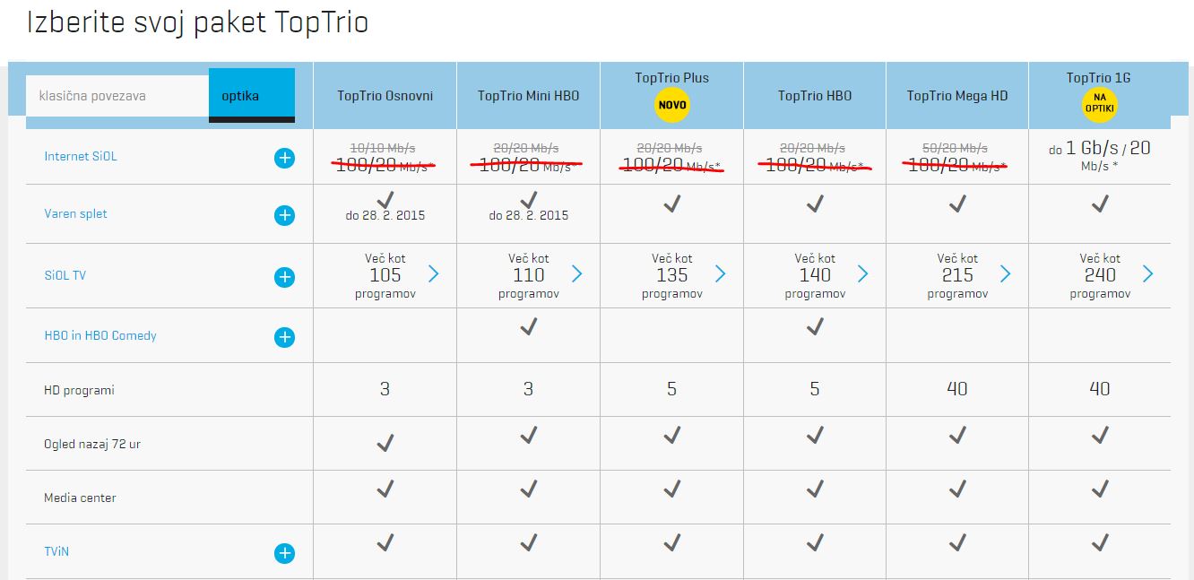
Task: Click the NA OPTIKI badge on TopTrio 1G
Action: (1099, 105)
